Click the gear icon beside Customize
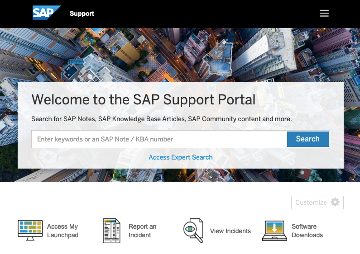This screenshot has height=254, width=360. [335, 202]
